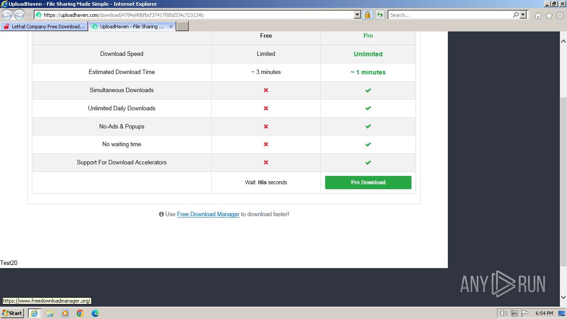Click the page scrollbar down arrow
The width and height of the screenshot is (567, 319).
coord(563,297)
